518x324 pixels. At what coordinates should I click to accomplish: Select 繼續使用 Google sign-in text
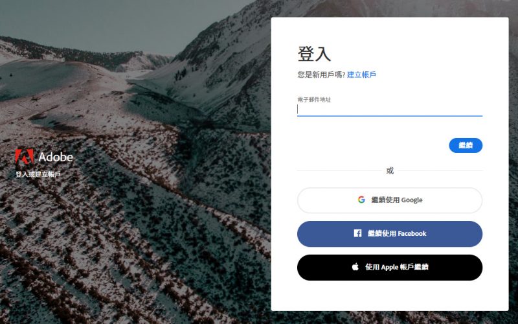[397, 200]
